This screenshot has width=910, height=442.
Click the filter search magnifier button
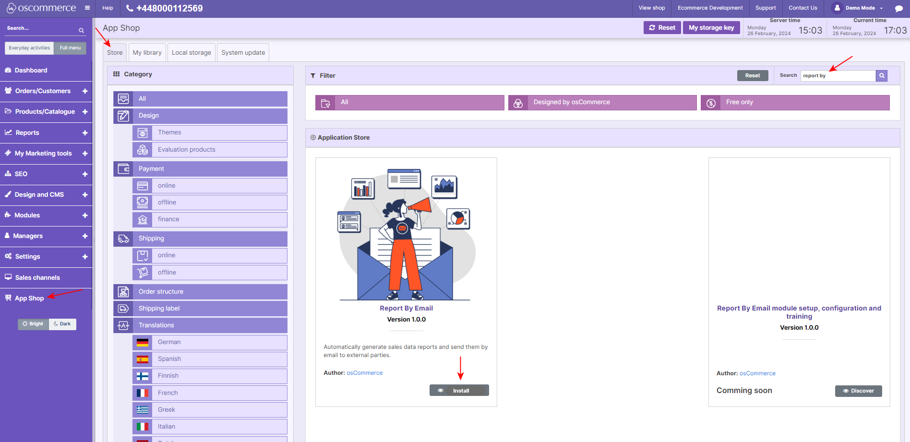(882, 75)
